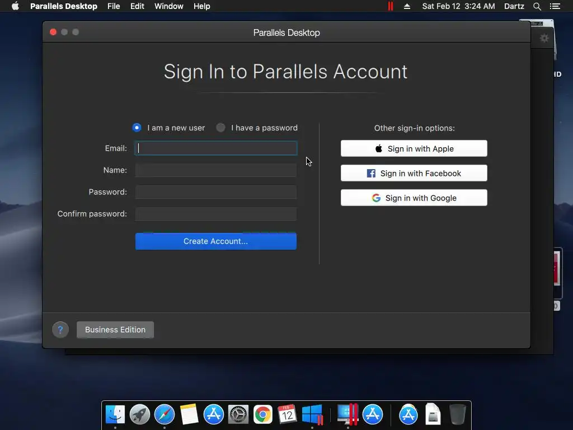
Task: Focus the Name text field
Action: coord(215,170)
